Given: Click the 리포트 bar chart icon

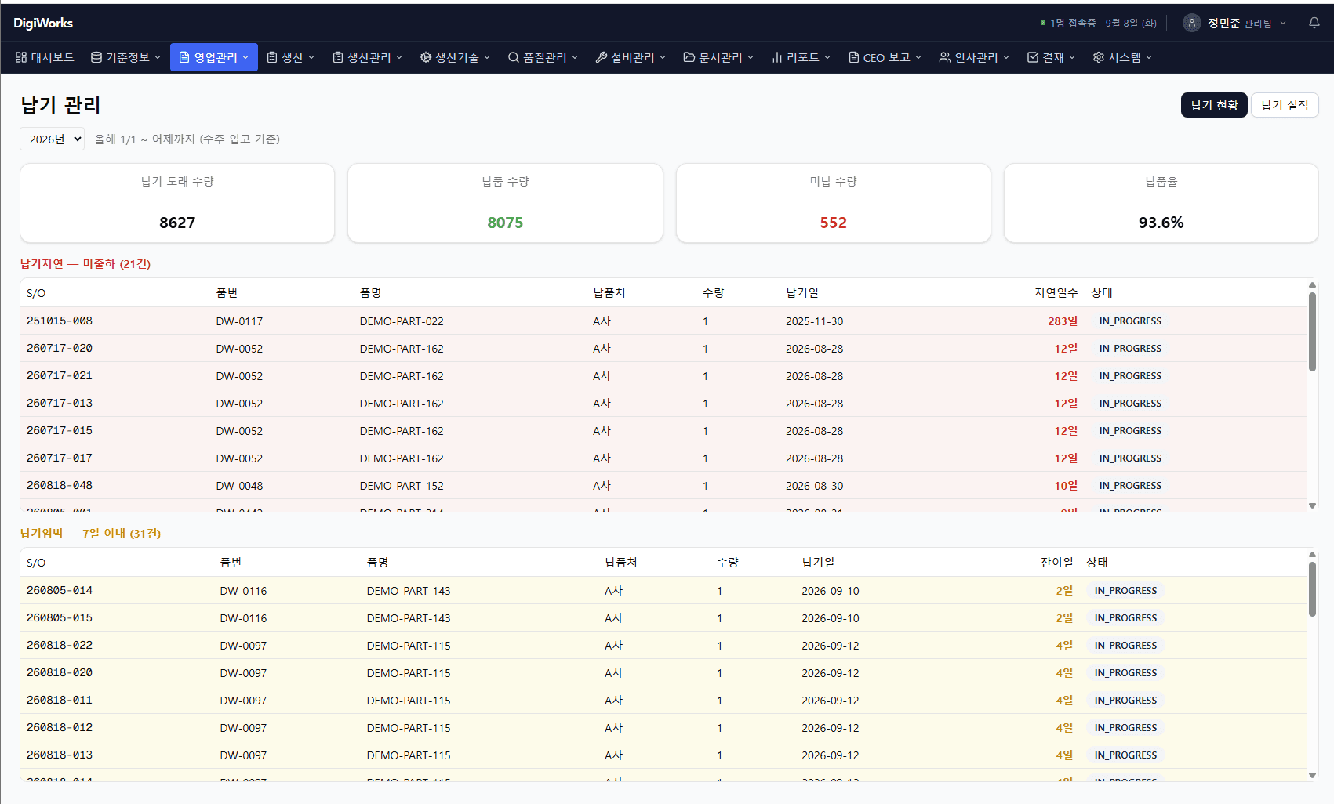Looking at the screenshot, I should (777, 57).
